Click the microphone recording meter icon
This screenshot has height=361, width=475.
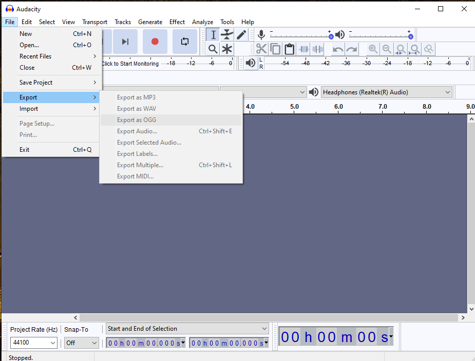click(261, 35)
